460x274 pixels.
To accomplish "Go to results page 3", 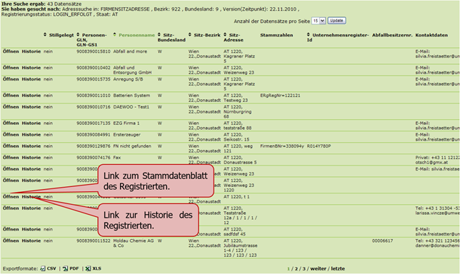I will coord(304,269).
